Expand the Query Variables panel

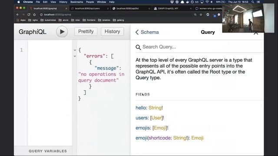coord(48,151)
